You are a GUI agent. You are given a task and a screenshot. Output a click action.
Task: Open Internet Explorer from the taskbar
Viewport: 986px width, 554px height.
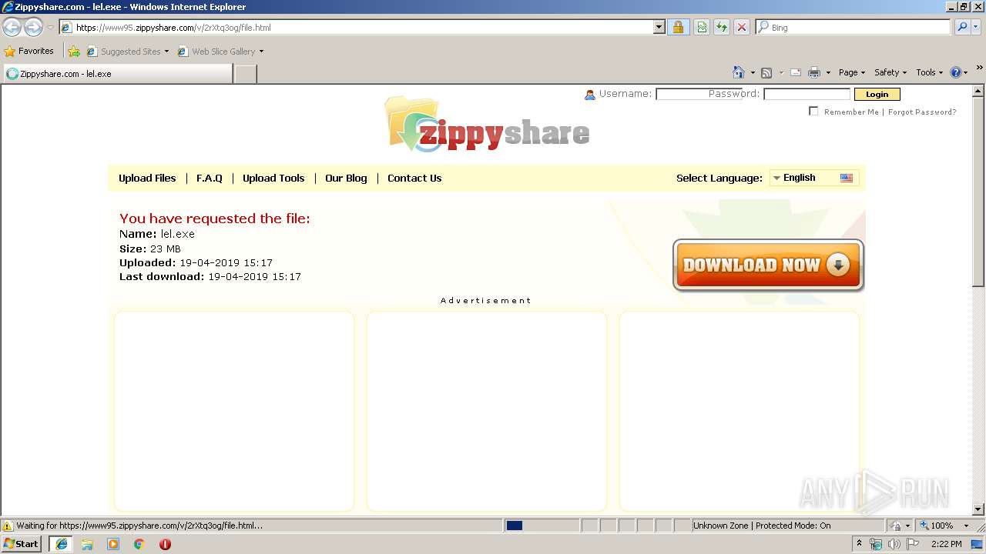[x=61, y=544]
